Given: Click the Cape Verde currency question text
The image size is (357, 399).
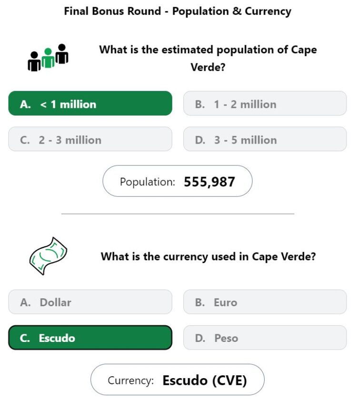Looking at the screenshot, I should (208, 256).
